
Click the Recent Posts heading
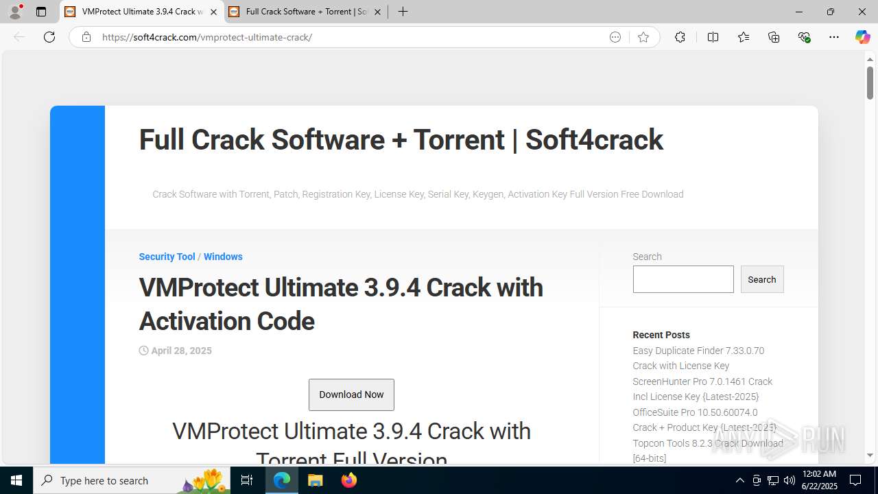(x=661, y=335)
